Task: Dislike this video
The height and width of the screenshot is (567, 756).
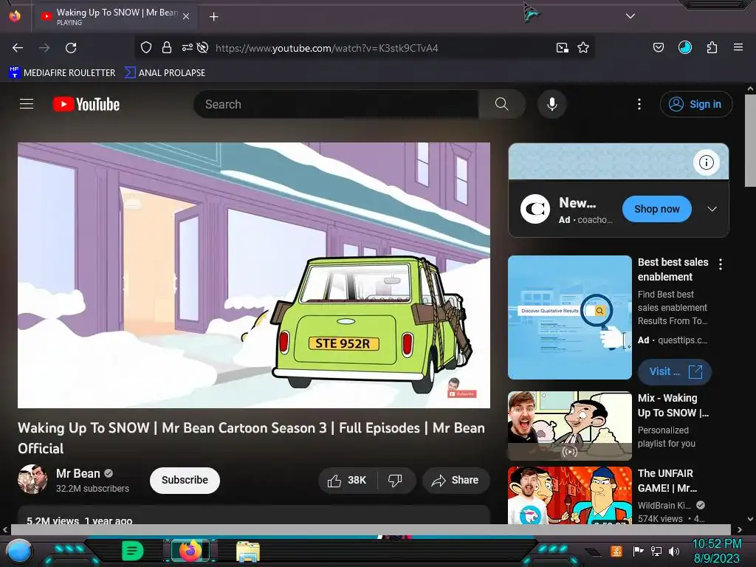Action: (396, 480)
